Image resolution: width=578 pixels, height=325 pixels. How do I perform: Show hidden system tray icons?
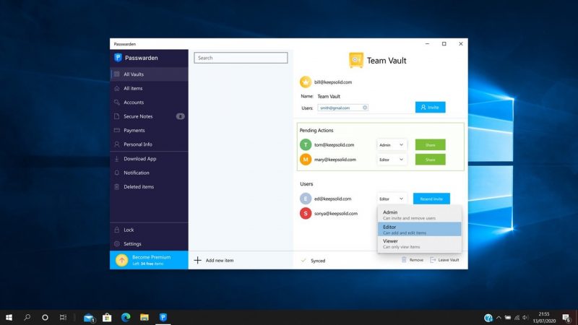(x=499, y=318)
